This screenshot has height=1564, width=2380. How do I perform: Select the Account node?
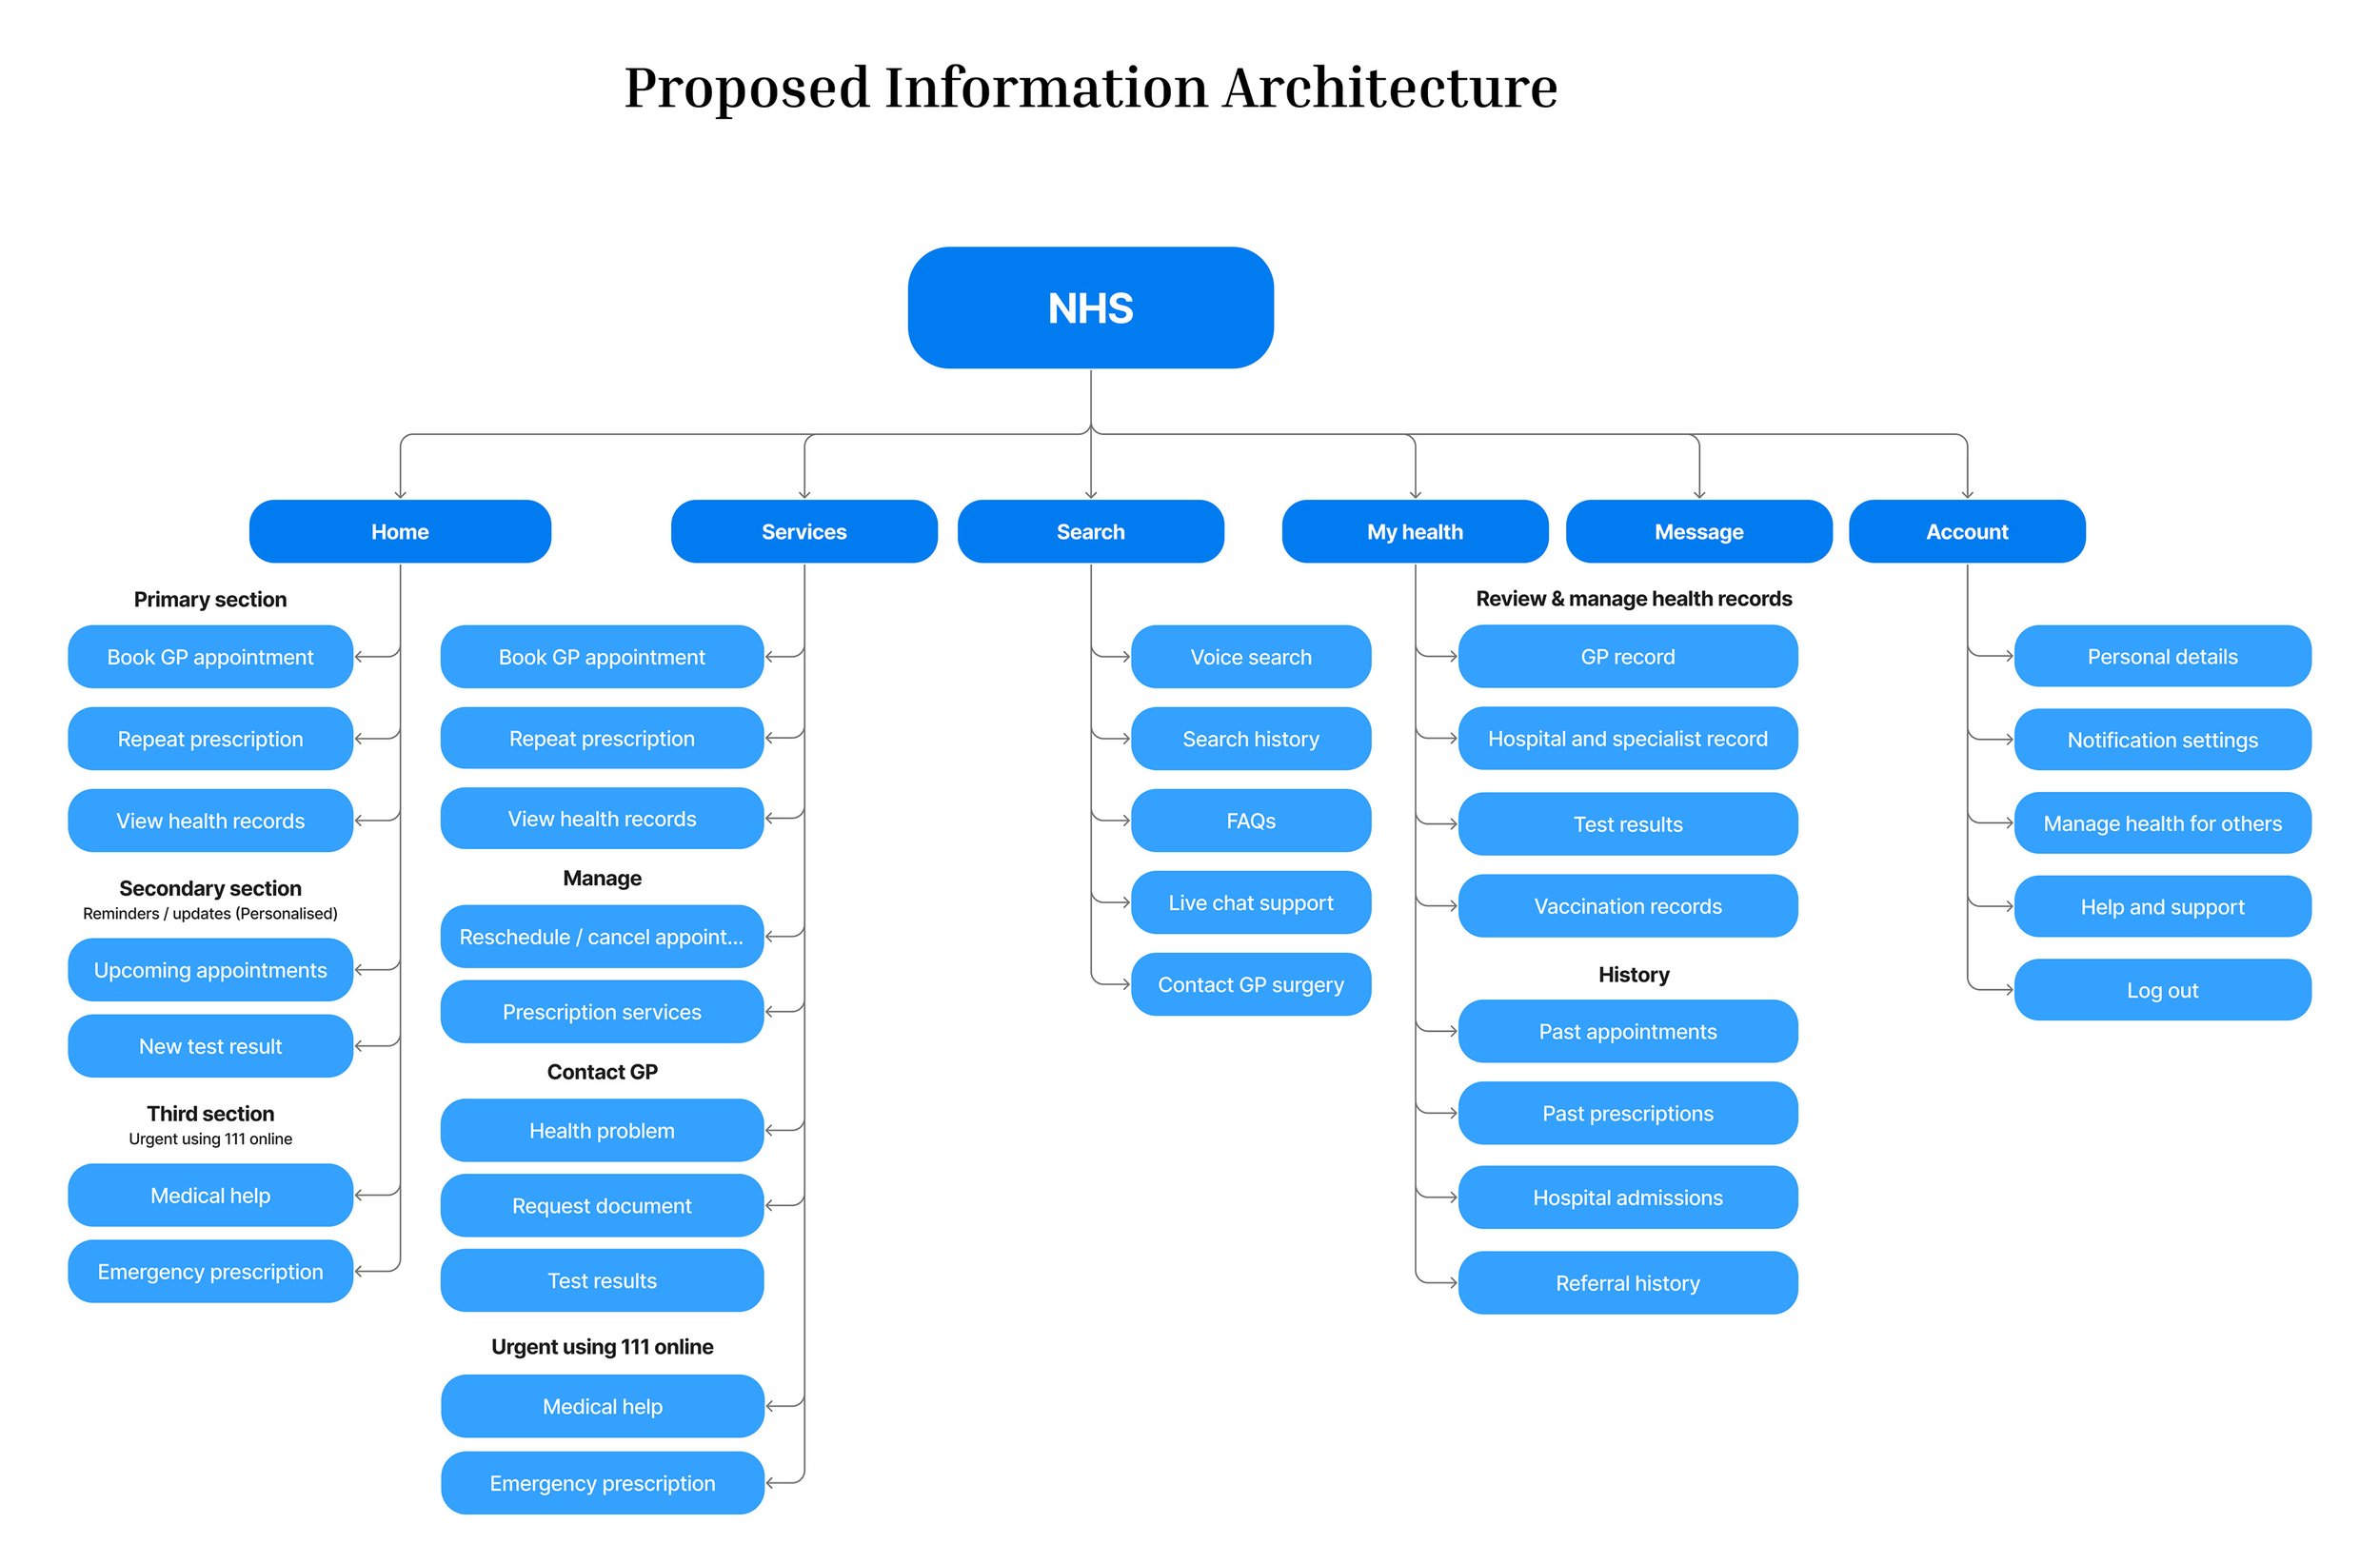coord(1966,532)
